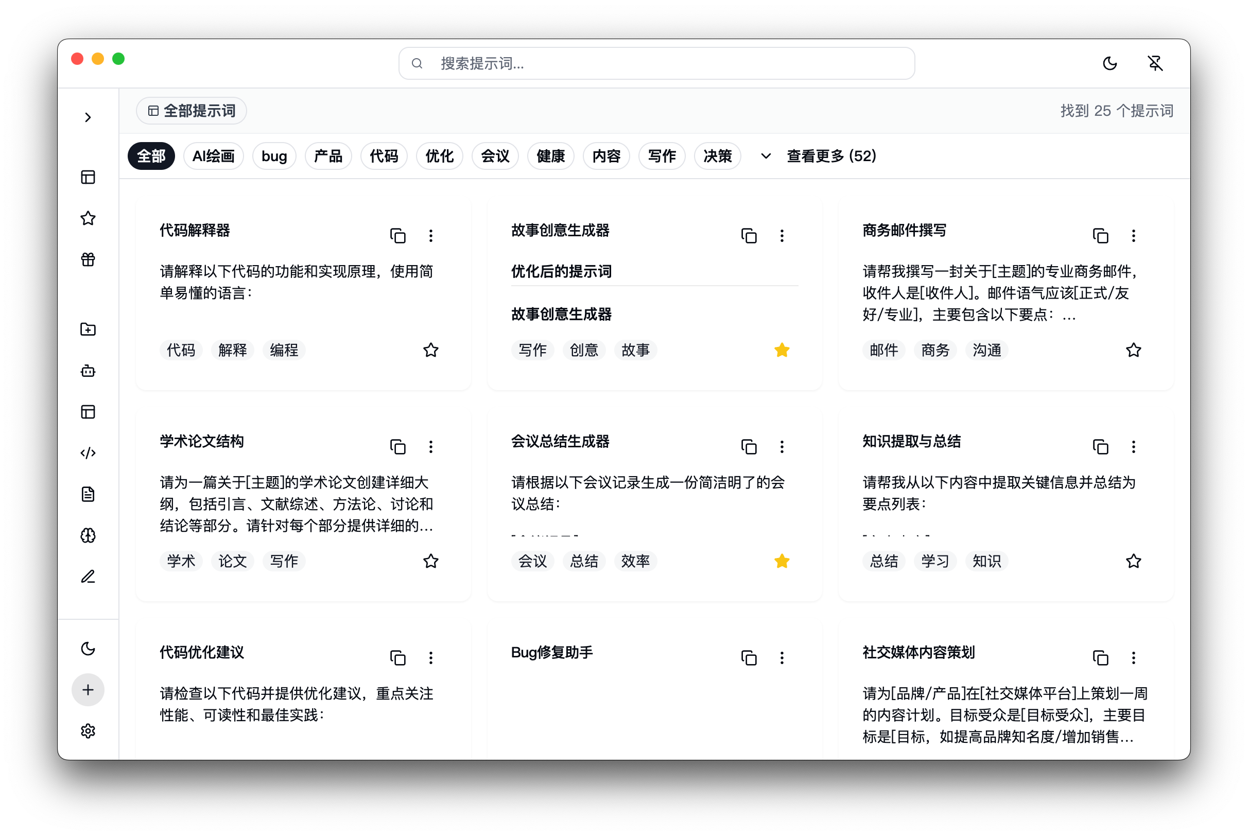Select the 全部 tag filter
The width and height of the screenshot is (1248, 836).
click(x=151, y=156)
